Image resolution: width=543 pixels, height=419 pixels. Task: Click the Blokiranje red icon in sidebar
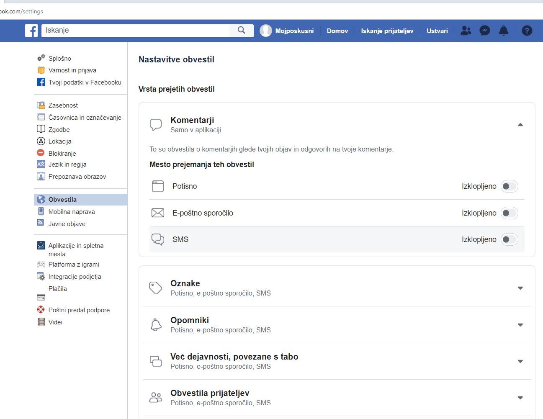pos(41,153)
